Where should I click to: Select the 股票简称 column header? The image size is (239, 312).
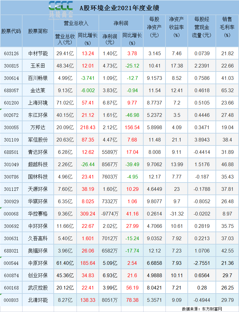click(38, 31)
